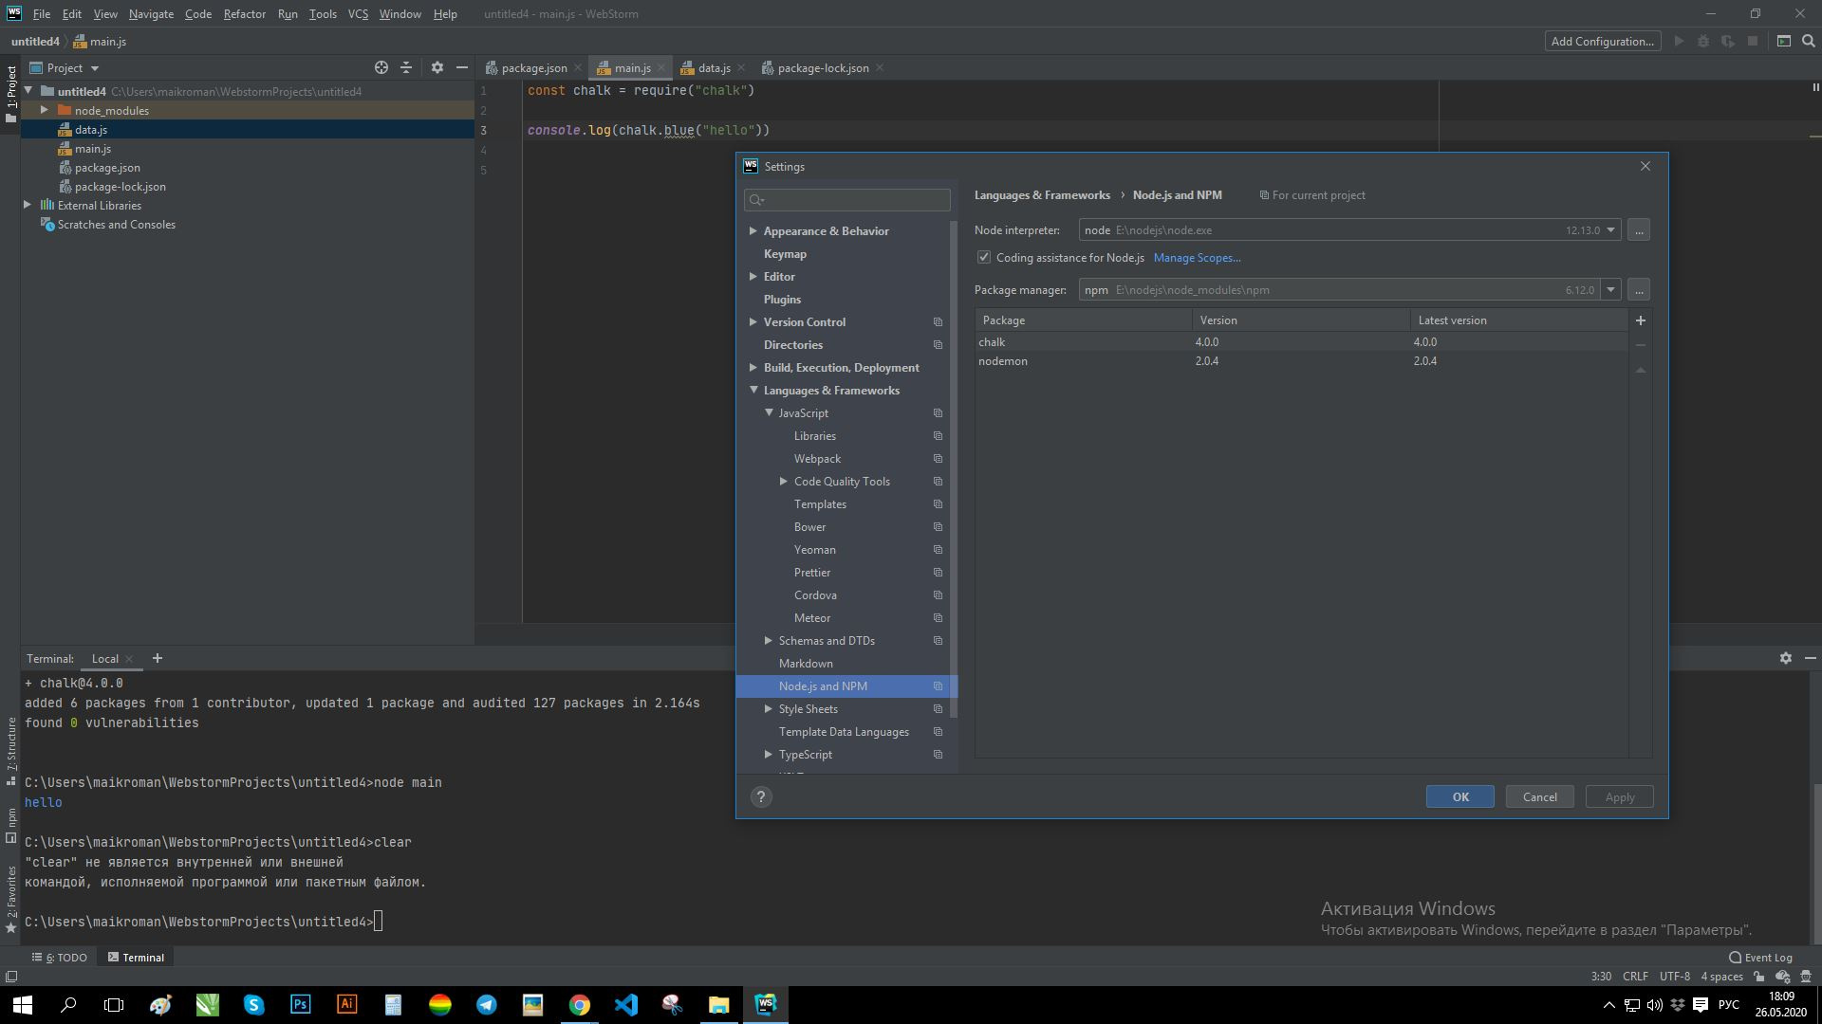The height and width of the screenshot is (1024, 1822).
Task: Expand the node_modules folder
Action: pos(45,111)
